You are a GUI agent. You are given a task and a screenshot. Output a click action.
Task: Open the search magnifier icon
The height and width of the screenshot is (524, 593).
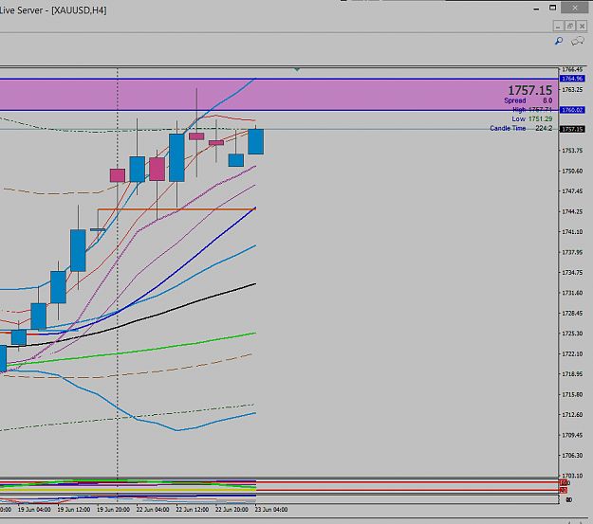(x=559, y=41)
